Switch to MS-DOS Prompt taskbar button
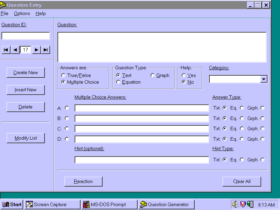Image resolution: width=280 pixels, height=210 pixels. point(109,204)
